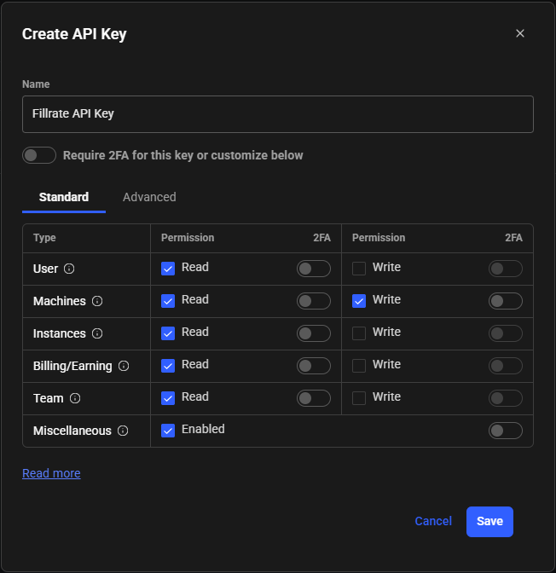Screen dimensions: 556x573
Task: Check the Instances Write permission
Action: tap(359, 333)
